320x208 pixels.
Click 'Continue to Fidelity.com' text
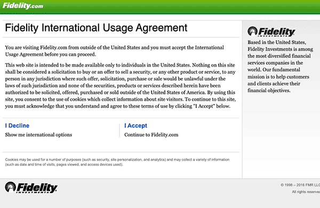(151, 135)
